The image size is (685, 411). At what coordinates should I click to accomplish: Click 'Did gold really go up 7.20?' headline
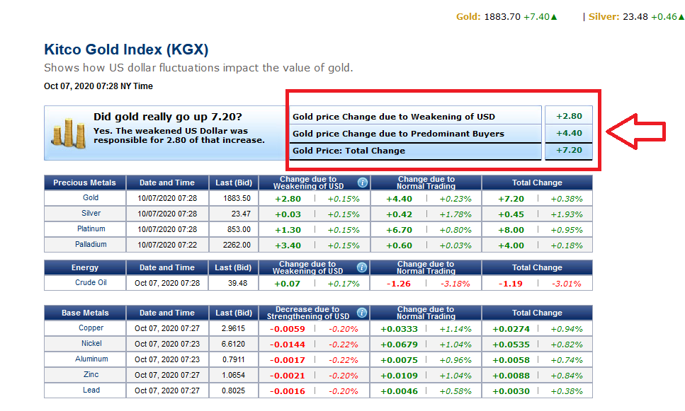[168, 117]
